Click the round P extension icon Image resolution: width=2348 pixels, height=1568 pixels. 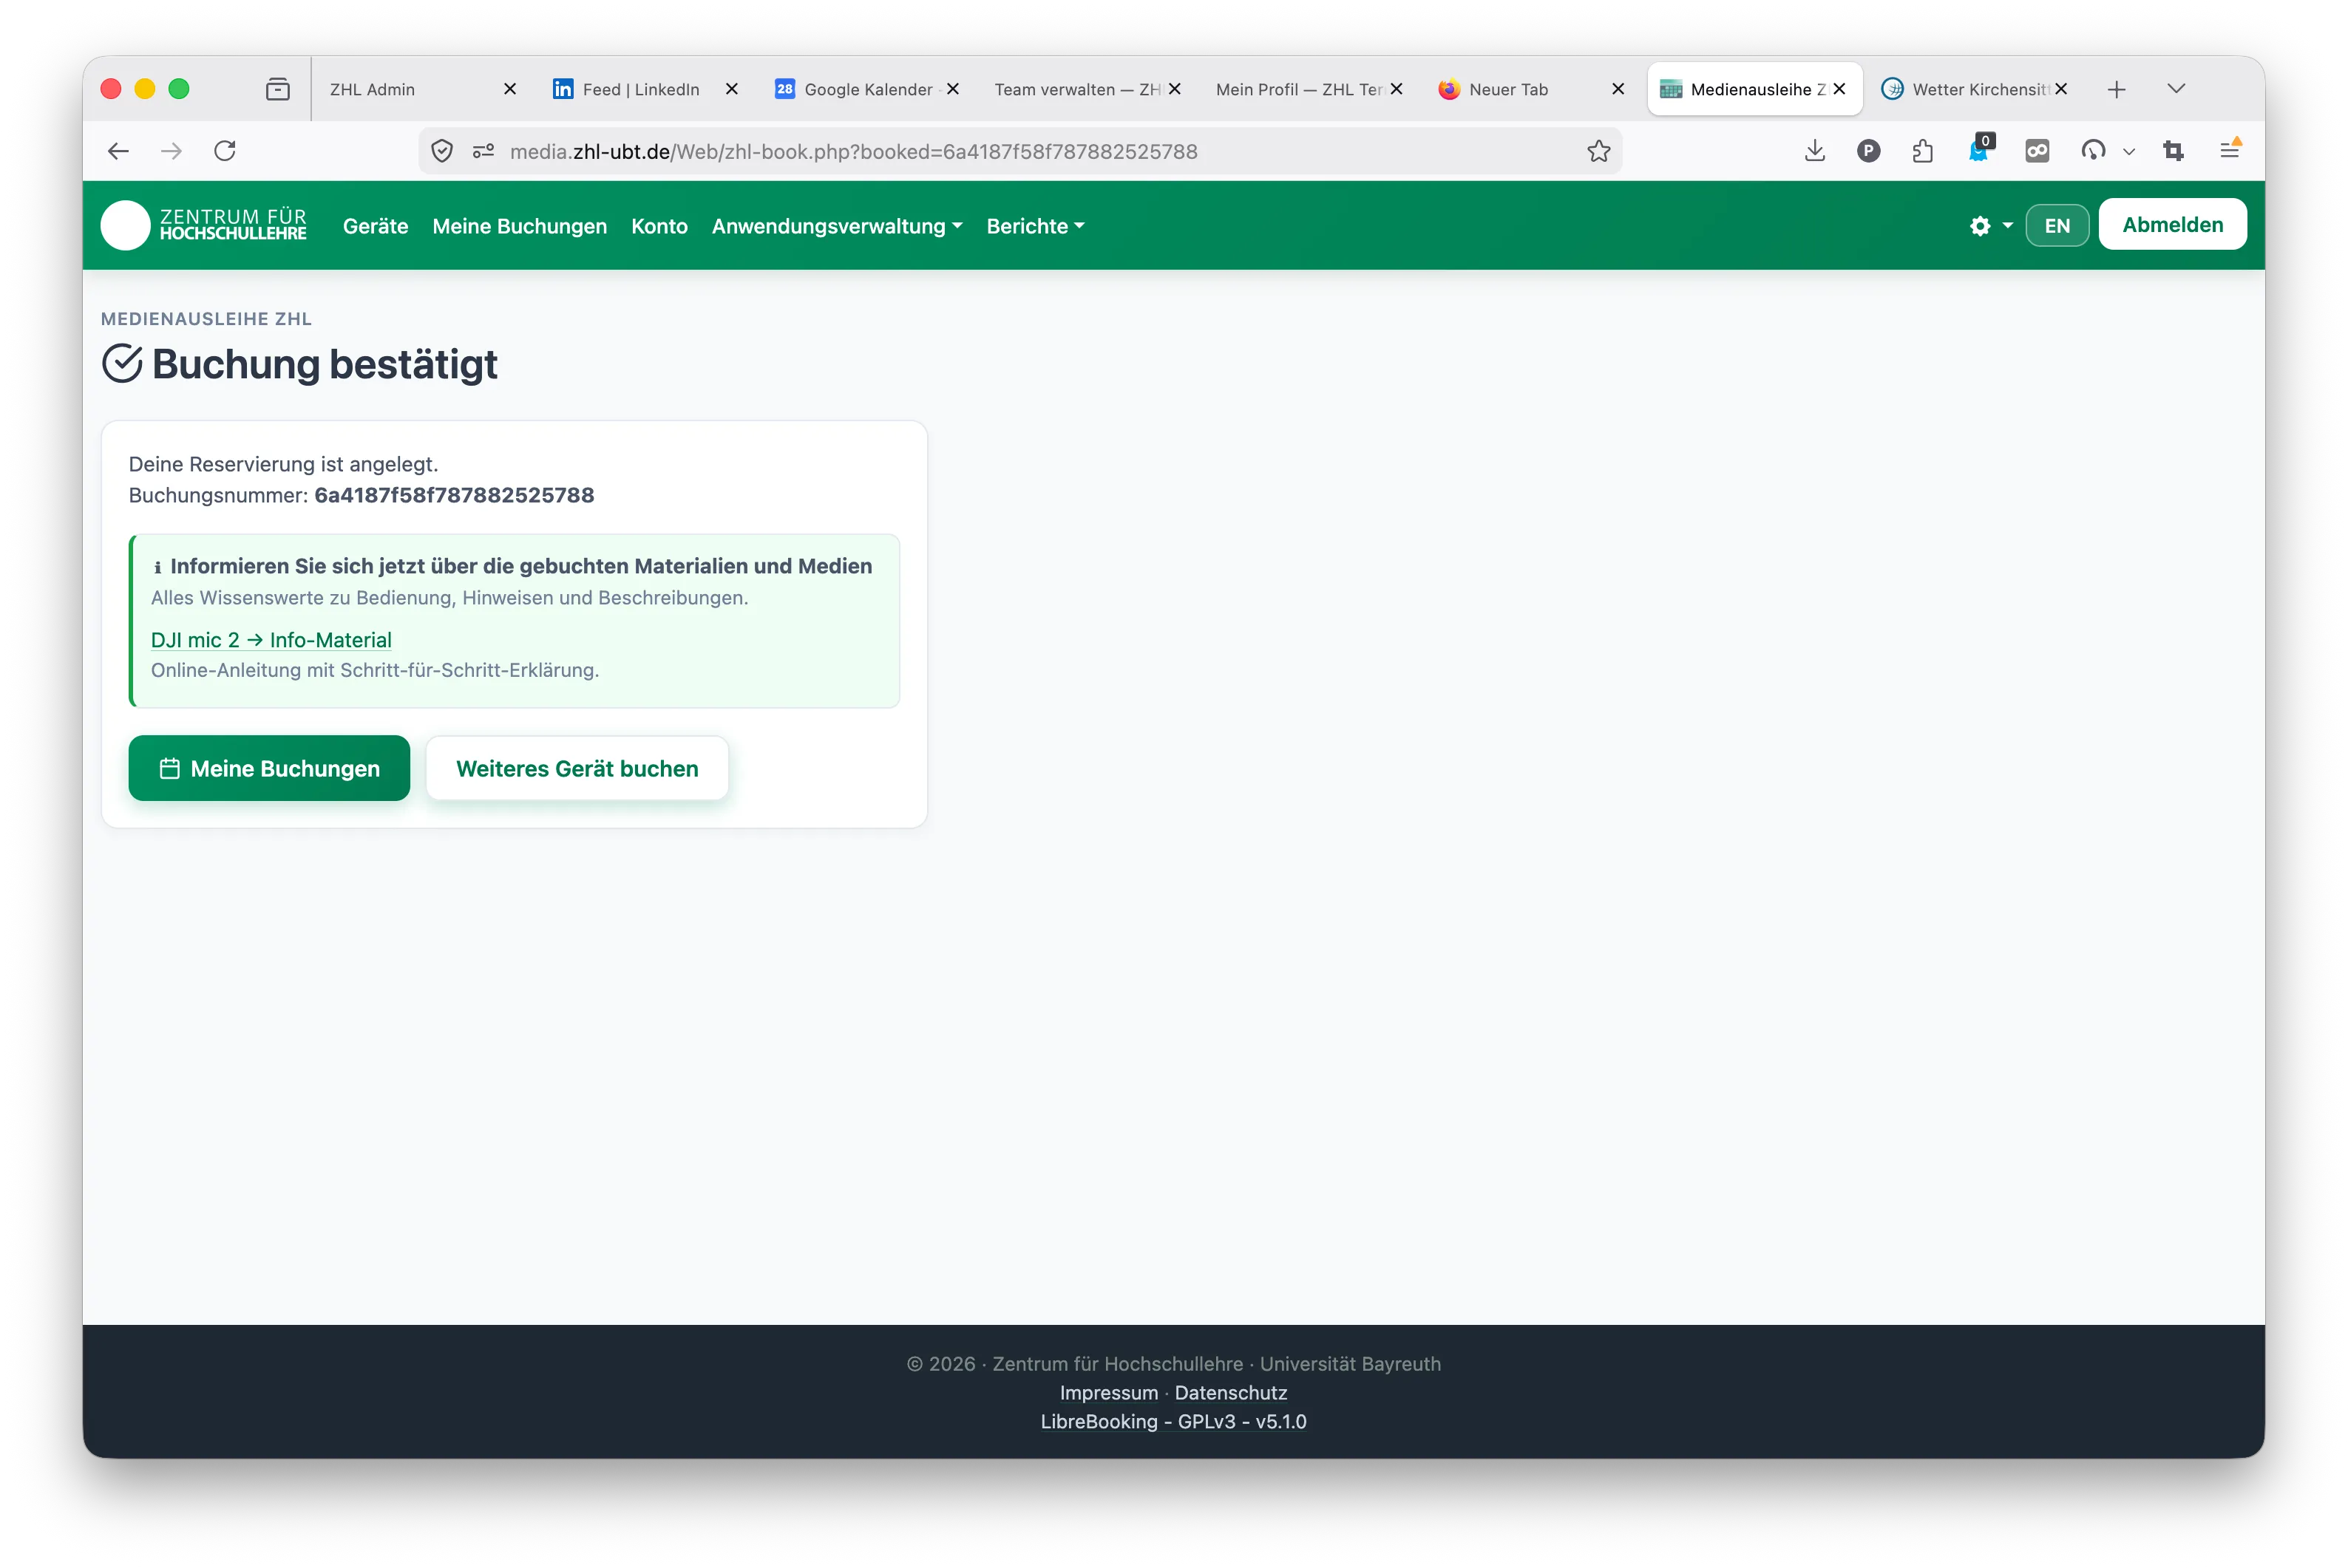pyautogui.click(x=1867, y=151)
